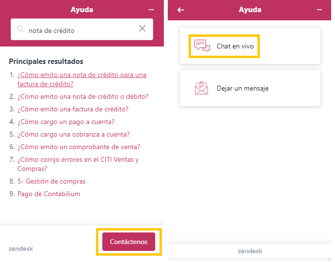Clear the search with the X icon

coord(142,29)
